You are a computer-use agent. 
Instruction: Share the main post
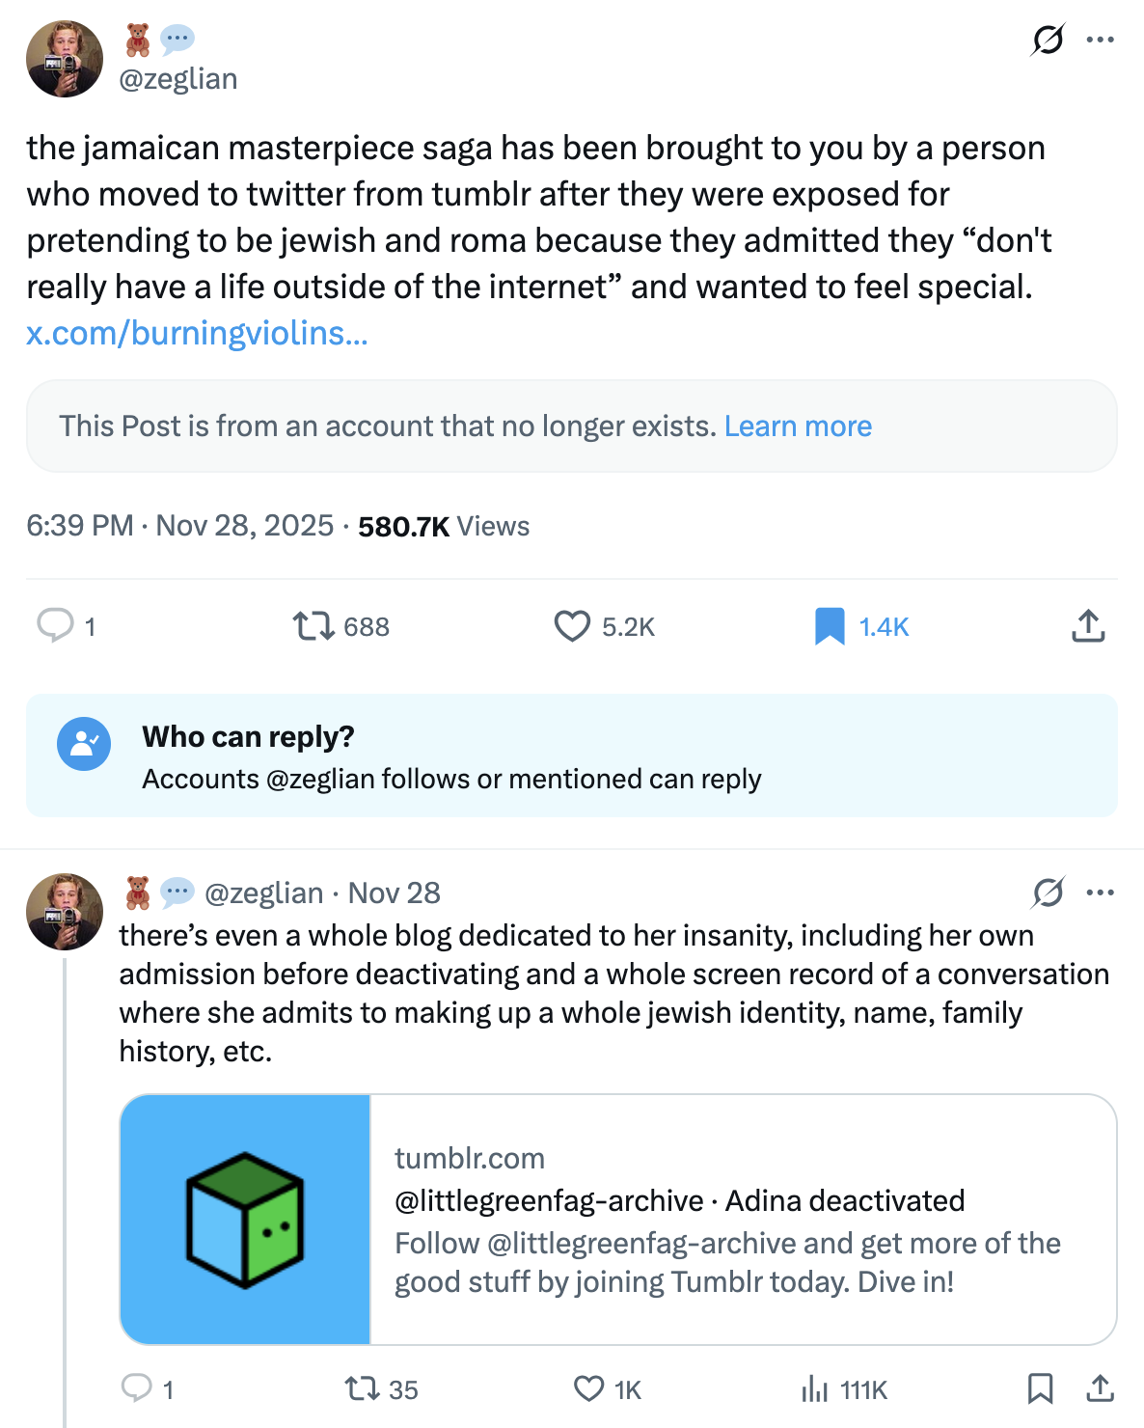point(1088,626)
